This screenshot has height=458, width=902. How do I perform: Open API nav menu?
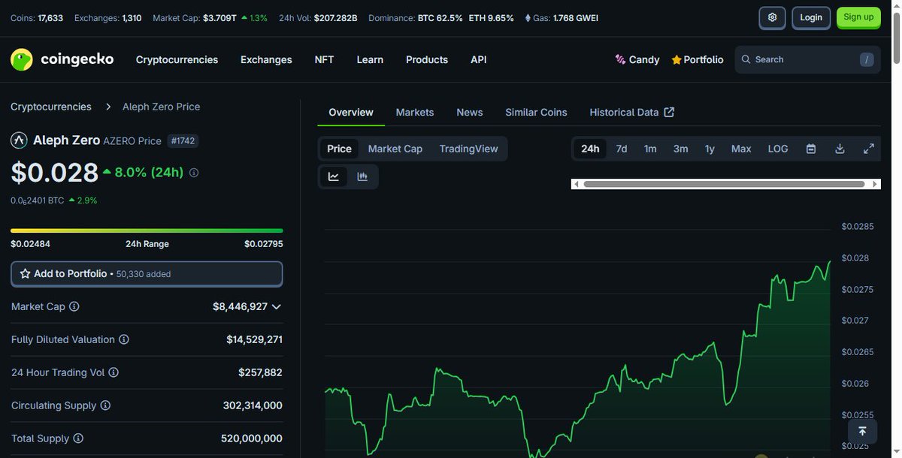pos(479,59)
